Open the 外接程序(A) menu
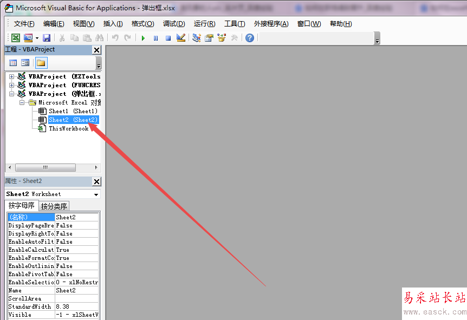The image size is (467, 320). point(271,24)
